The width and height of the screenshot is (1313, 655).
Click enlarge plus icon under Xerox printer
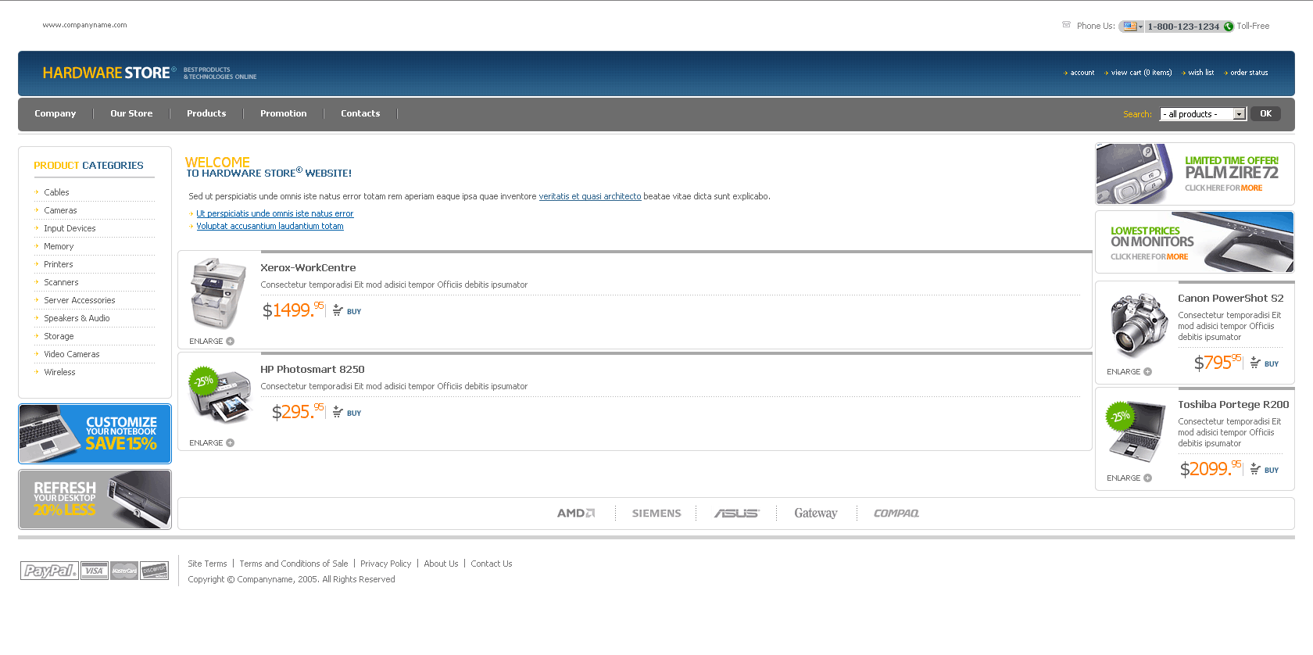click(230, 342)
